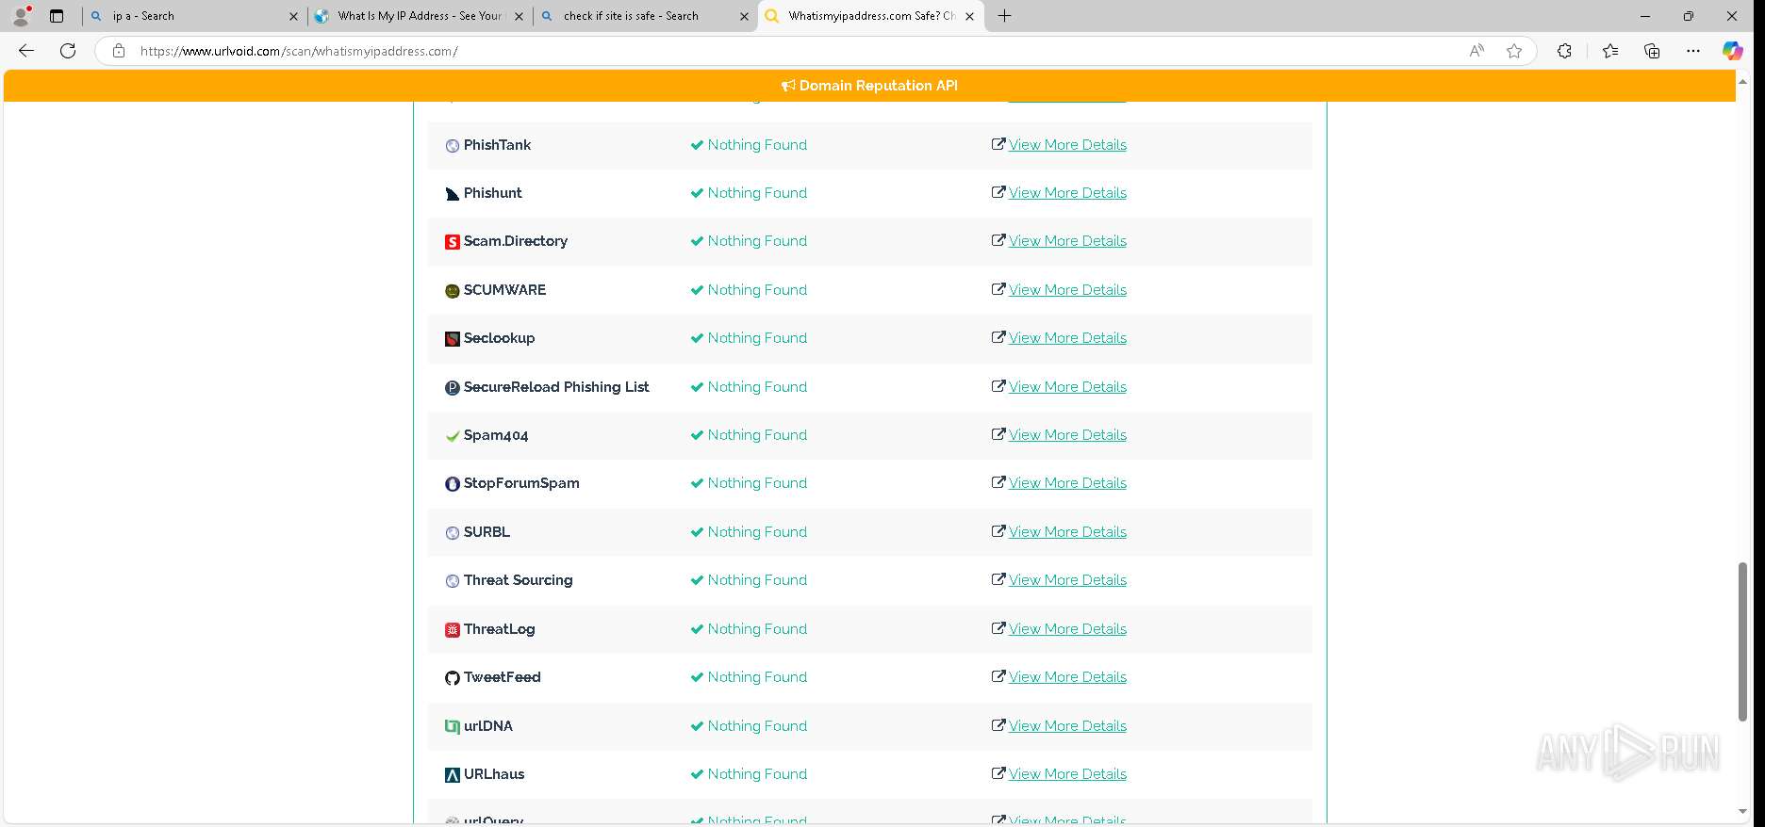Click the SCUMWARE engine icon
The height and width of the screenshot is (827, 1765).
point(453,291)
